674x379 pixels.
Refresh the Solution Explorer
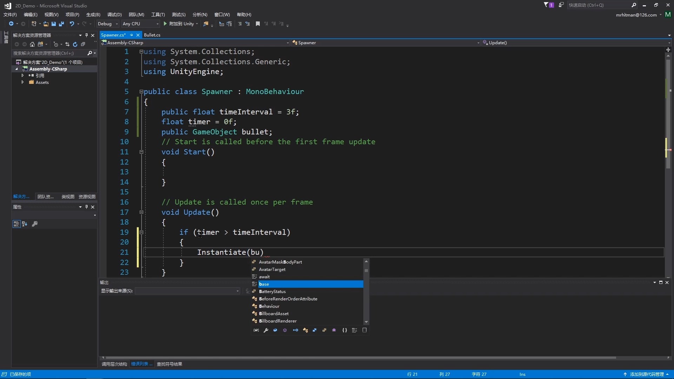(x=75, y=44)
